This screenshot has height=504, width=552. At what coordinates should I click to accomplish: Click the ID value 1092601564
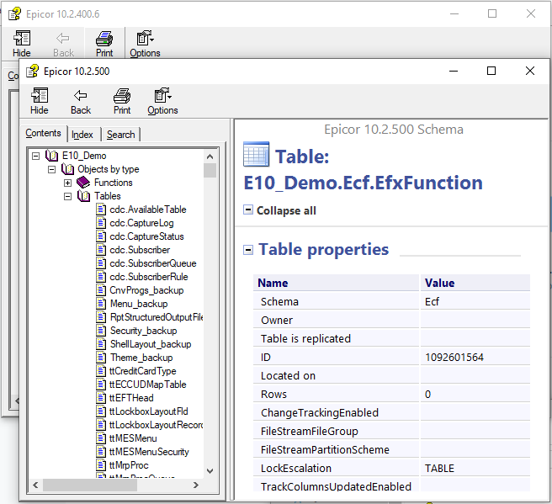click(x=454, y=358)
